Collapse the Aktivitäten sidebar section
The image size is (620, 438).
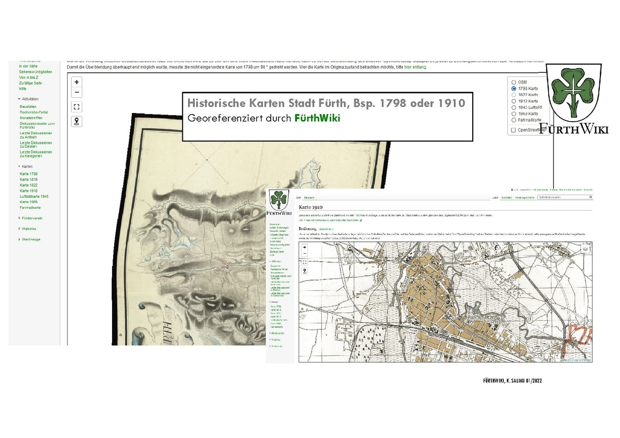19,99
